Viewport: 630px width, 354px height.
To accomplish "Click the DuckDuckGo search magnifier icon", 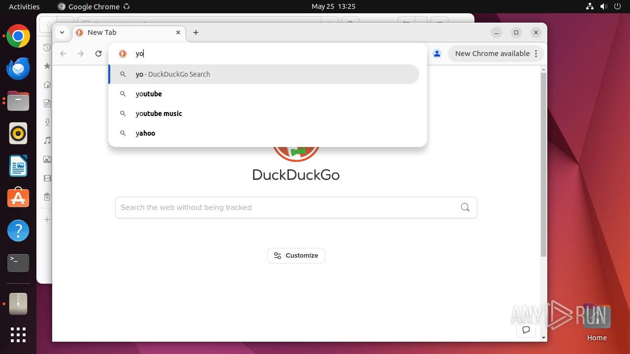I will pos(465,207).
